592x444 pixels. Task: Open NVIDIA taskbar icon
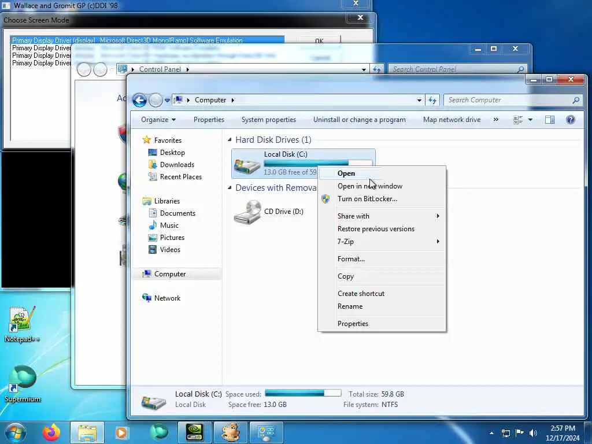[195, 432]
